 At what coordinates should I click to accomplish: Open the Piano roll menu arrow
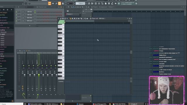(x=58, y=19)
